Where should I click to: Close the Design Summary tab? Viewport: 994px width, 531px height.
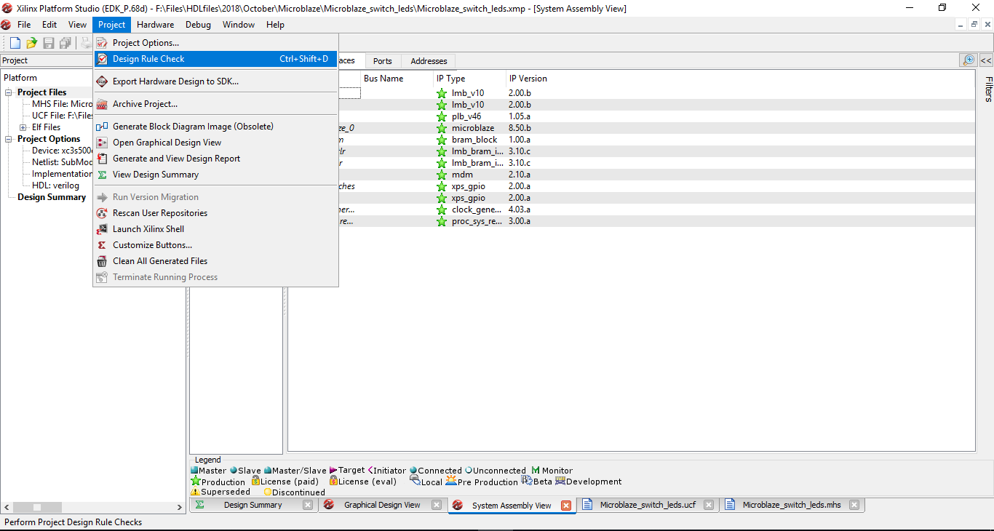pos(308,505)
